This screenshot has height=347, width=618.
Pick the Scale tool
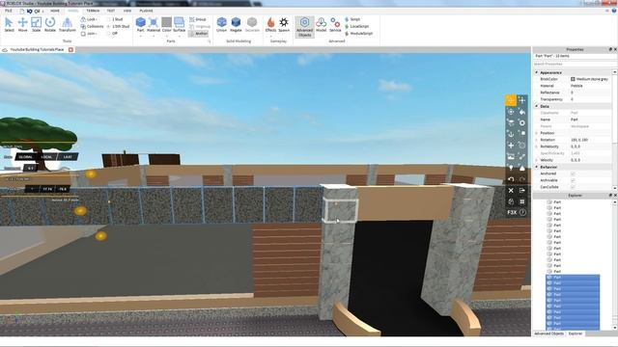click(37, 25)
